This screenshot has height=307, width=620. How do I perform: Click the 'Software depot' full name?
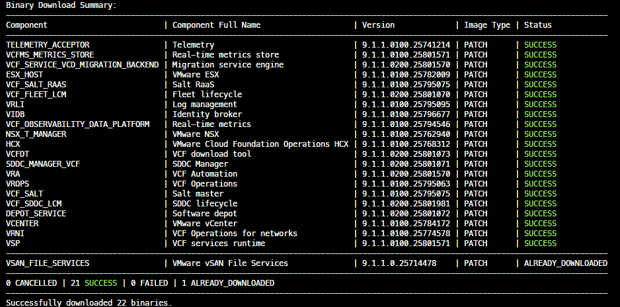[x=205, y=213]
